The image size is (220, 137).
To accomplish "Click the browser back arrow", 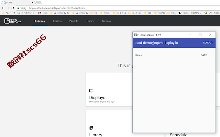I will click(x=3, y=8).
